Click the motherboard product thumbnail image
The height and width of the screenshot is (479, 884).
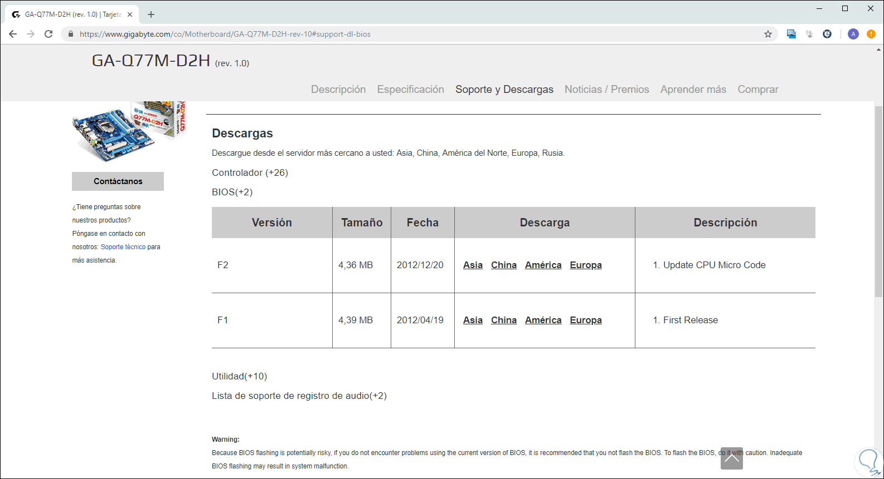click(129, 131)
